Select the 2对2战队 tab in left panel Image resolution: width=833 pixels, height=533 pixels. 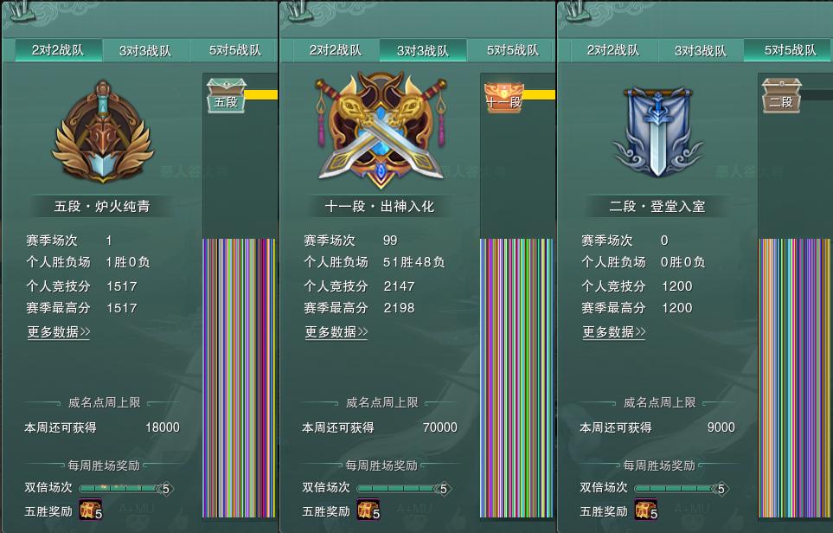pos(58,50)
